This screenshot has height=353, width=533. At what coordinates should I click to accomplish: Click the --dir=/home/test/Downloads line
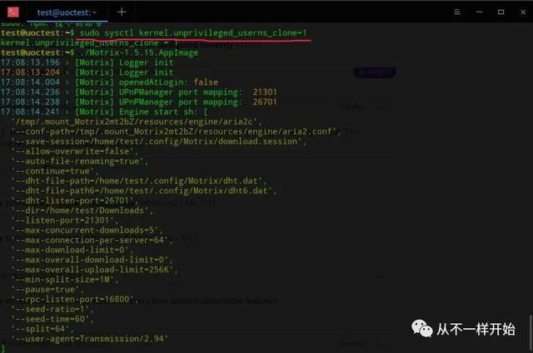tap(82, 210)
